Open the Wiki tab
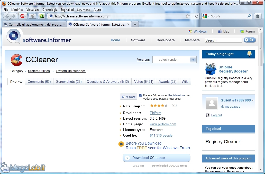 point(185,81)
